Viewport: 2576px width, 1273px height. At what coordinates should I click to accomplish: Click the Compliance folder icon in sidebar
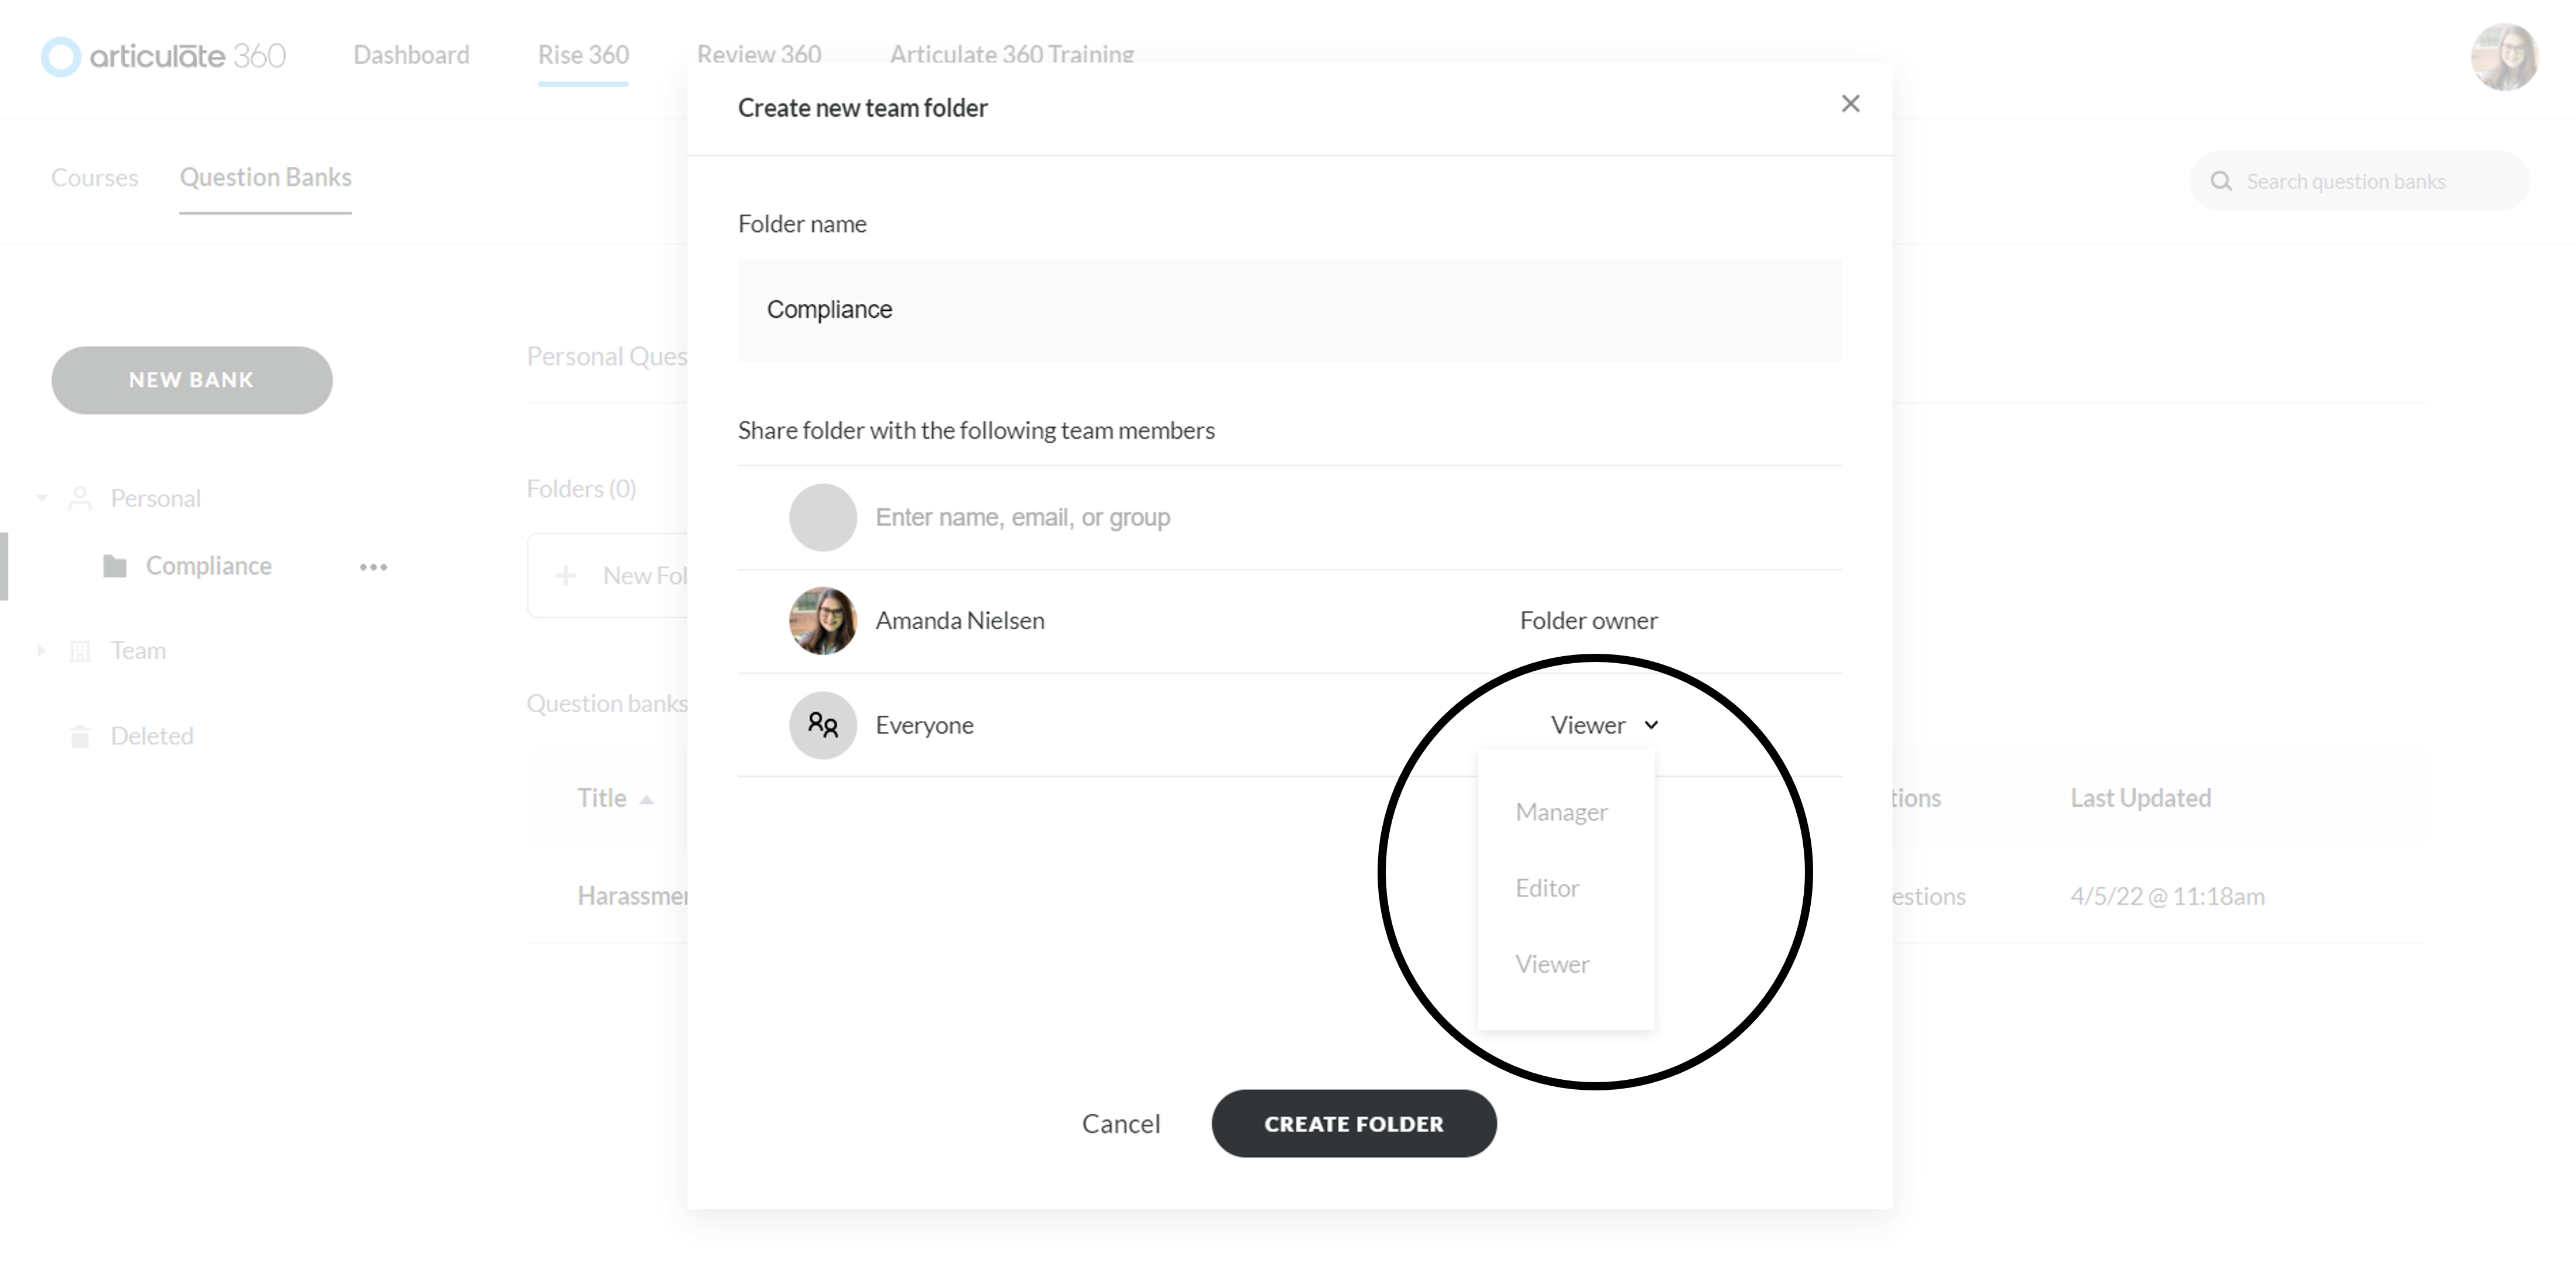pos(115,567)
